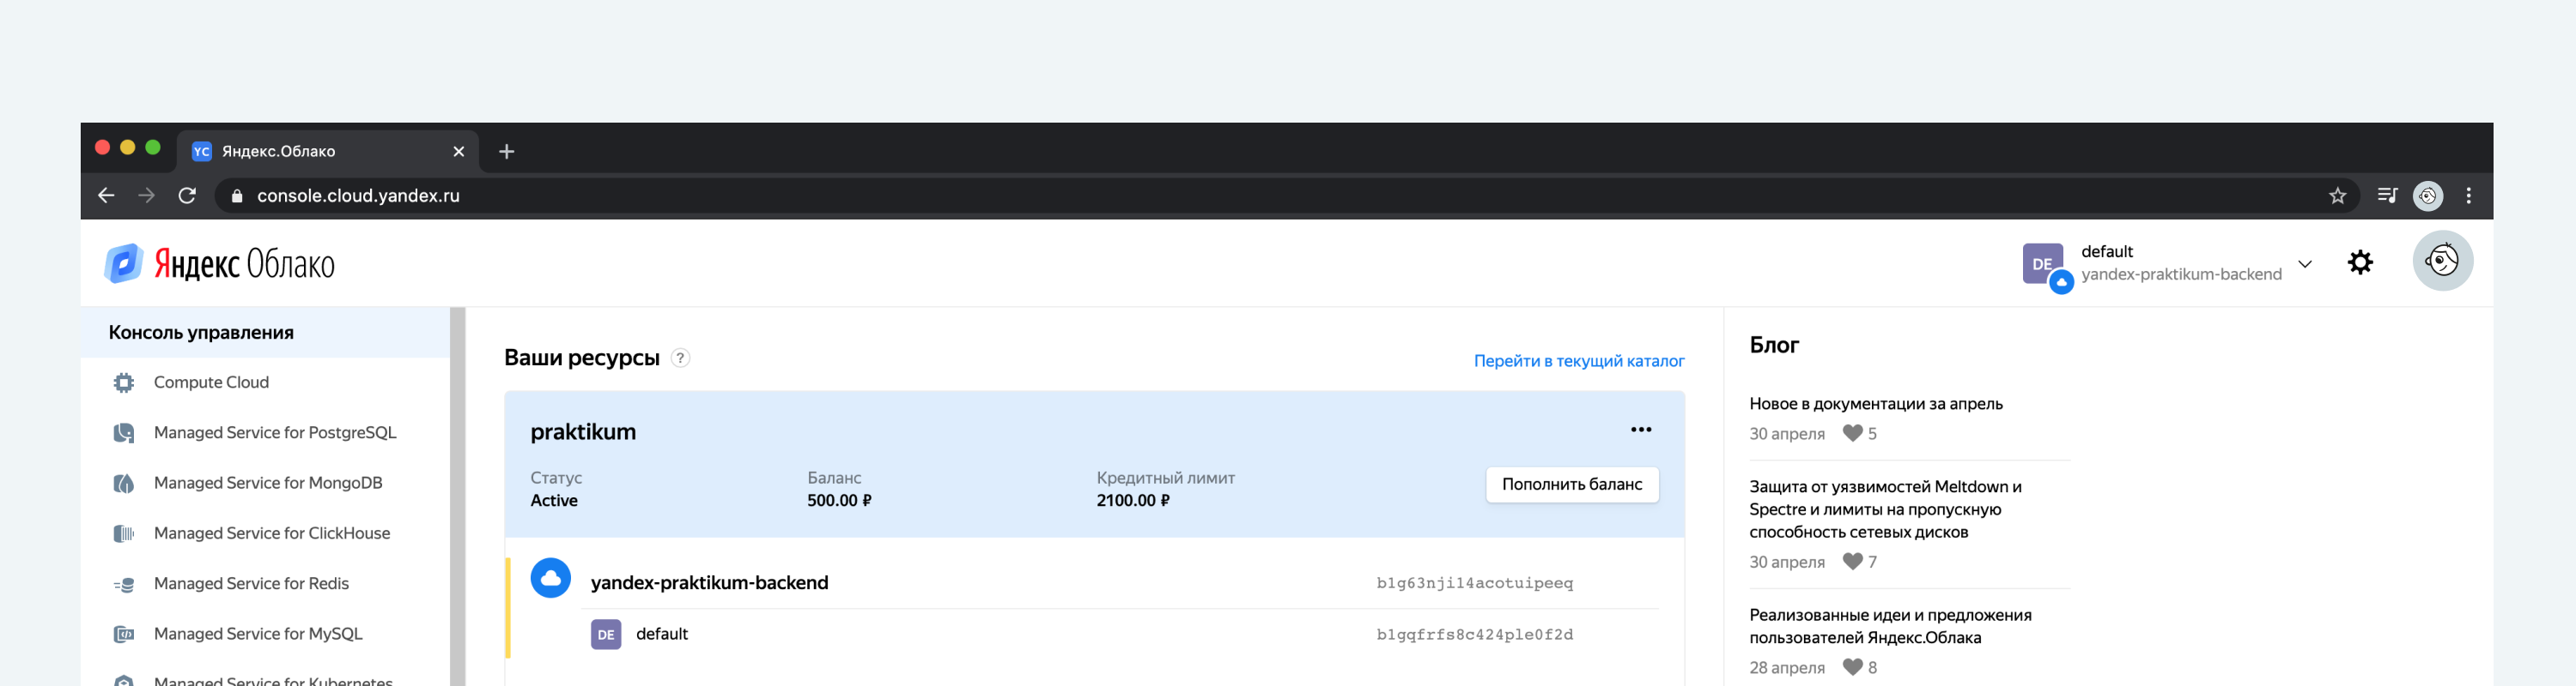
Task: Click the DE folder badge beside default row
Action: click(606, 634)
